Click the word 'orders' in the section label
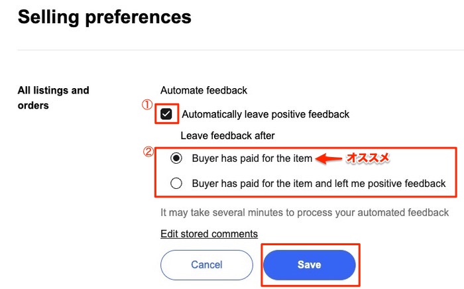464x289 pixels. pos(33,105)
